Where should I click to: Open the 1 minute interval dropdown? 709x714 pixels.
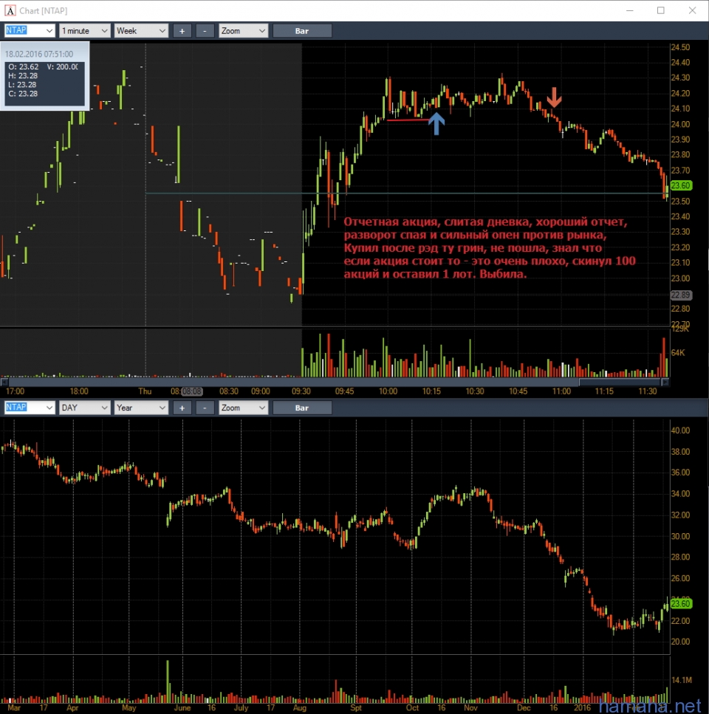(x=85, y=30)
